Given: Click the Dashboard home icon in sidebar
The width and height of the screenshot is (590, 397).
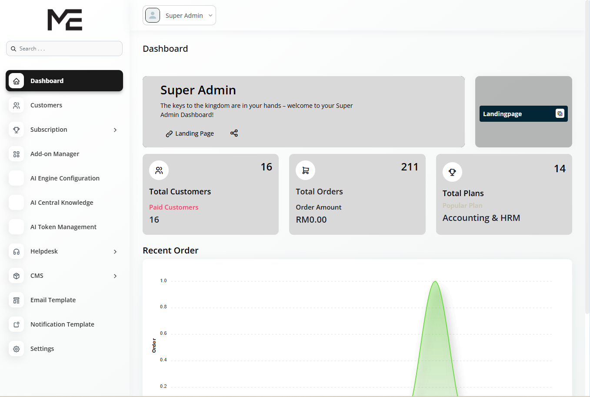Looking at the screenshot, I should pyautogui.click(x=17, y=81).
